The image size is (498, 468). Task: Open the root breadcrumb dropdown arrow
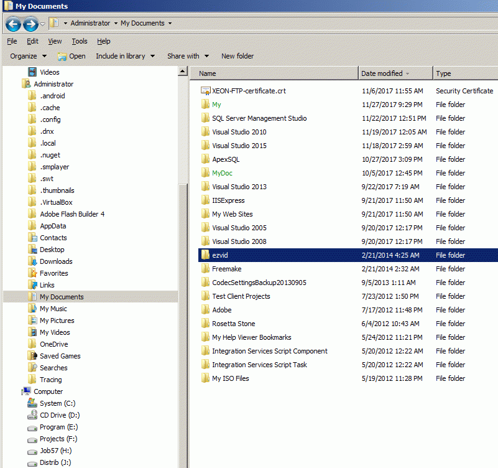point(65,23)
